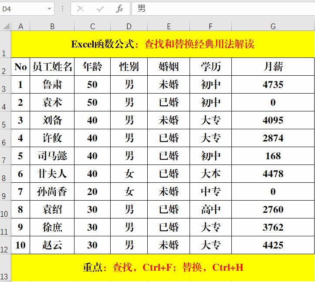Click the 'No' header cell

(20, 67)
